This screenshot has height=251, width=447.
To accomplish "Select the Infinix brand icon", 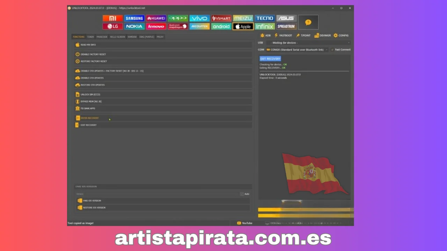I will pos(265,26).
